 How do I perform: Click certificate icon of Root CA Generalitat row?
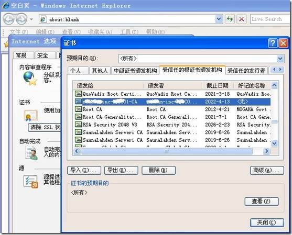point(79,117)
